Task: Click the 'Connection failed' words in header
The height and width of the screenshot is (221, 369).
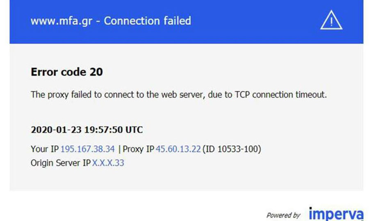Action: (x=148, y=21)
